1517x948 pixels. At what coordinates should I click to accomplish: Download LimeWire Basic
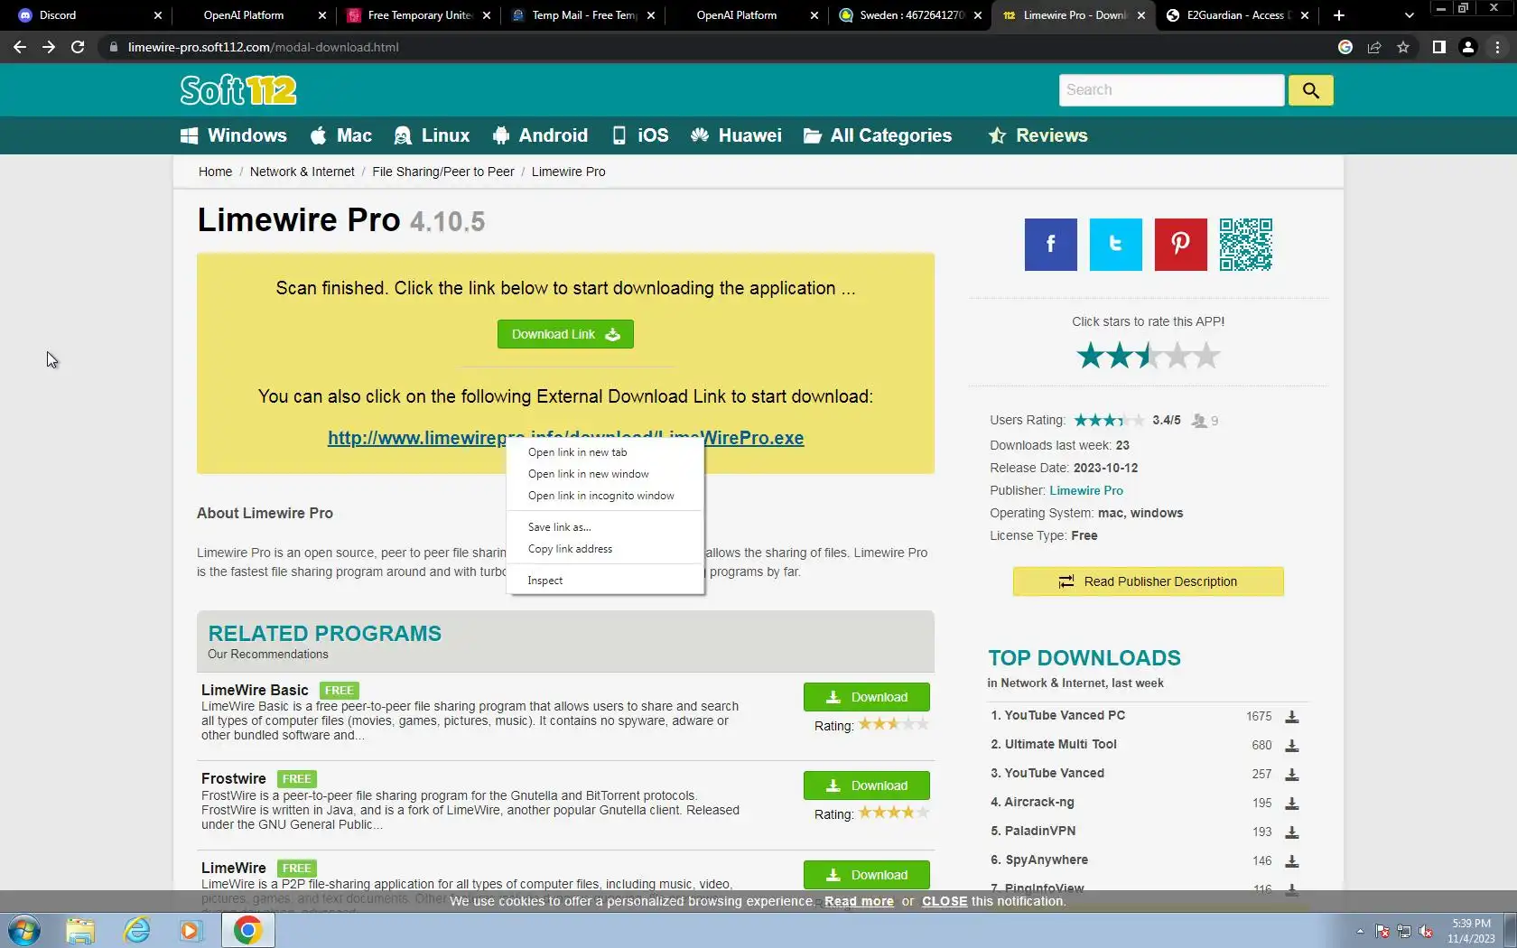866,697
